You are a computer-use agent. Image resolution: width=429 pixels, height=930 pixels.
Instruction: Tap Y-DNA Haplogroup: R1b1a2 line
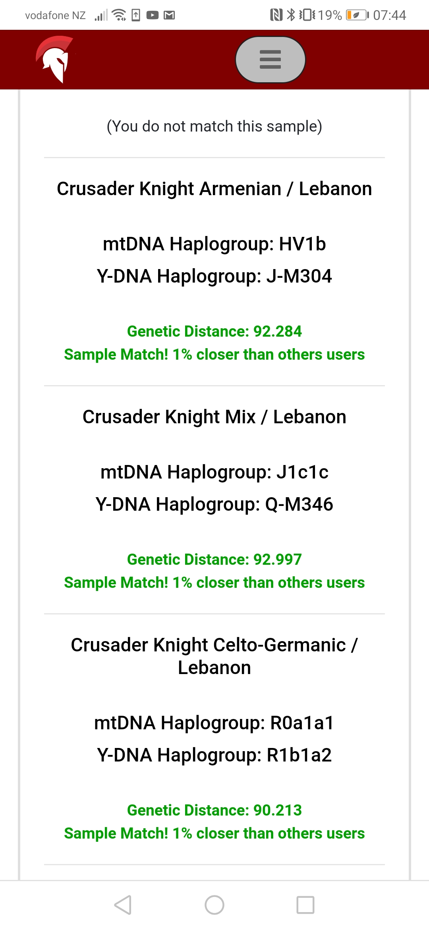[x=214, y=755]
